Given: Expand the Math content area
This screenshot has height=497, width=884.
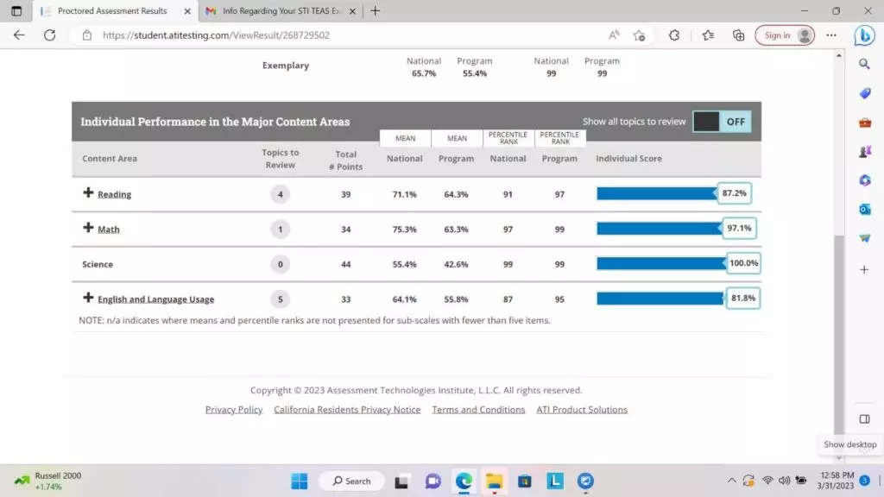Looking at the screenshot, I should (x=88, y=228).
